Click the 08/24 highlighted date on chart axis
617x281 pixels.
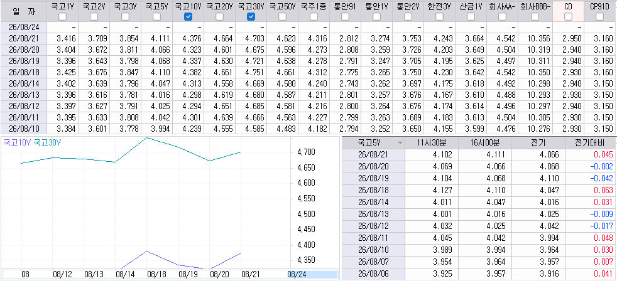[297, 275]
